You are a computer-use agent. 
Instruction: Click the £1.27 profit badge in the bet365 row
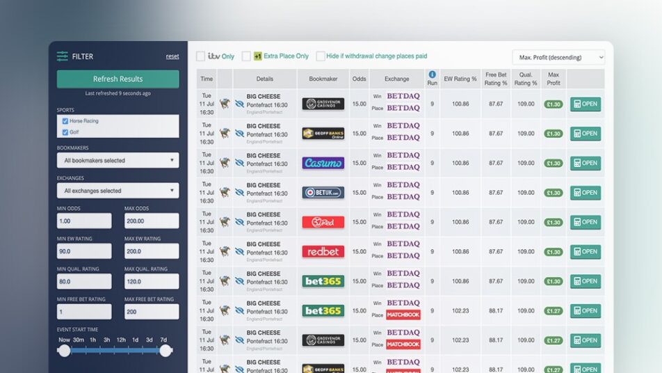click(553, 311)
